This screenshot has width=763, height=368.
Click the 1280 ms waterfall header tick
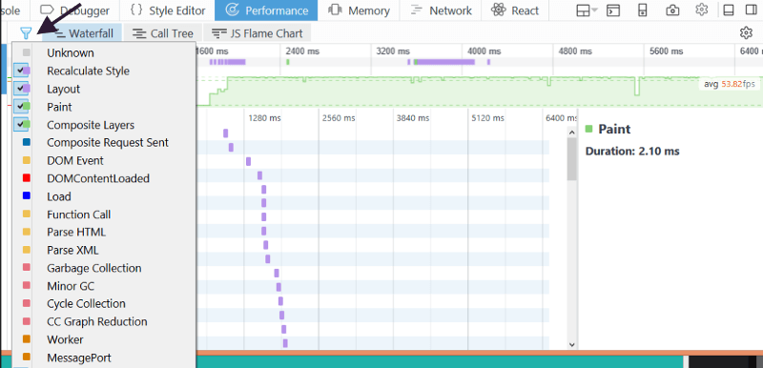(265, 117)
